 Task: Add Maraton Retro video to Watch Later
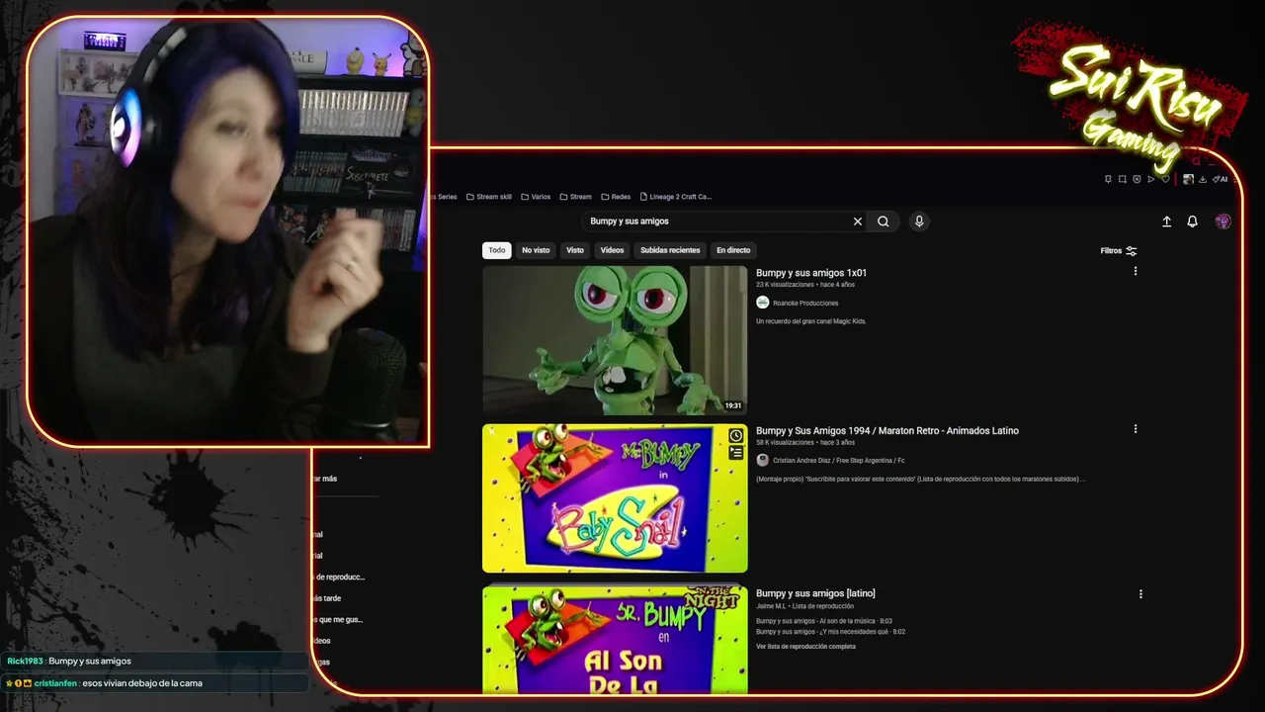pos(736,436)
